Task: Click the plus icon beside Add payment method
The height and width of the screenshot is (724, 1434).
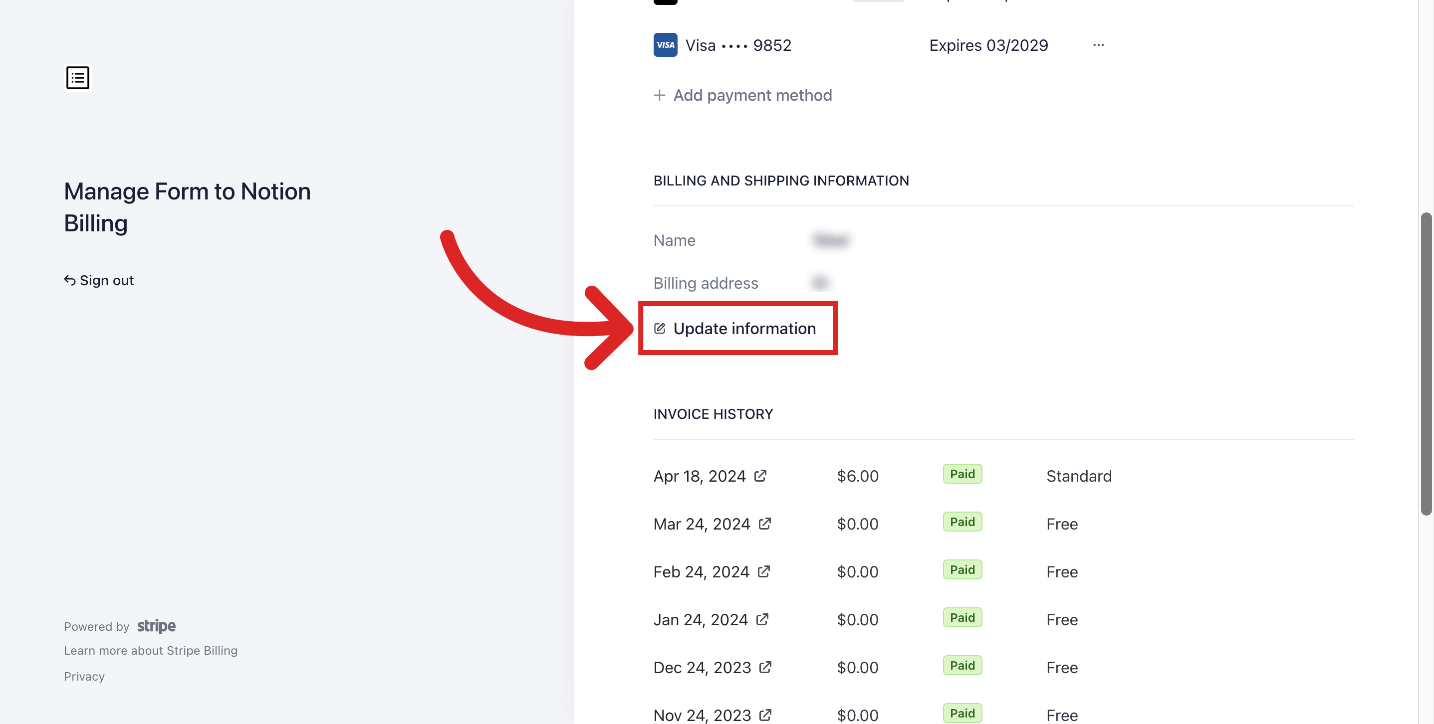Action: pos(659,95)
